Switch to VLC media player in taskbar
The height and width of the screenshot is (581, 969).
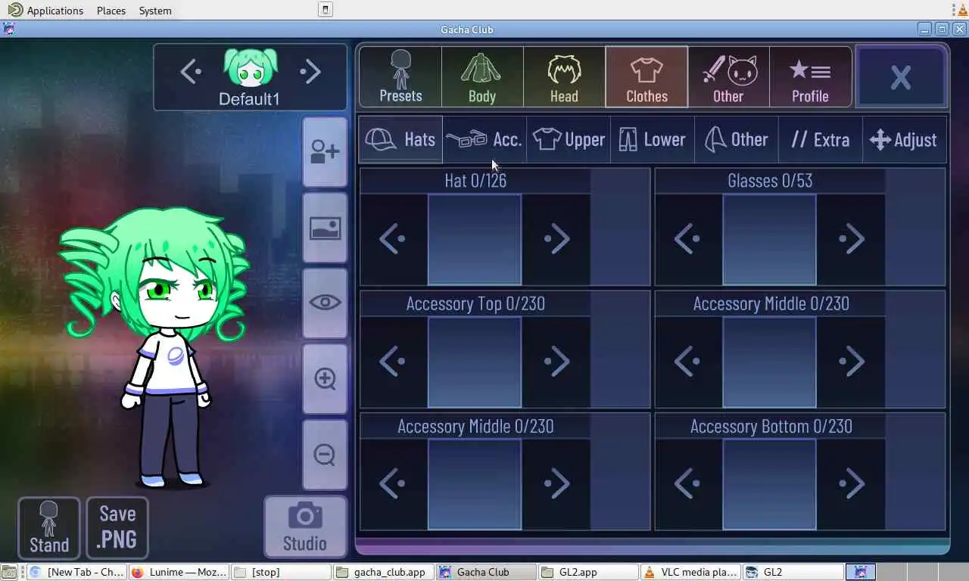pyautogui.click(x=690, y=572)
